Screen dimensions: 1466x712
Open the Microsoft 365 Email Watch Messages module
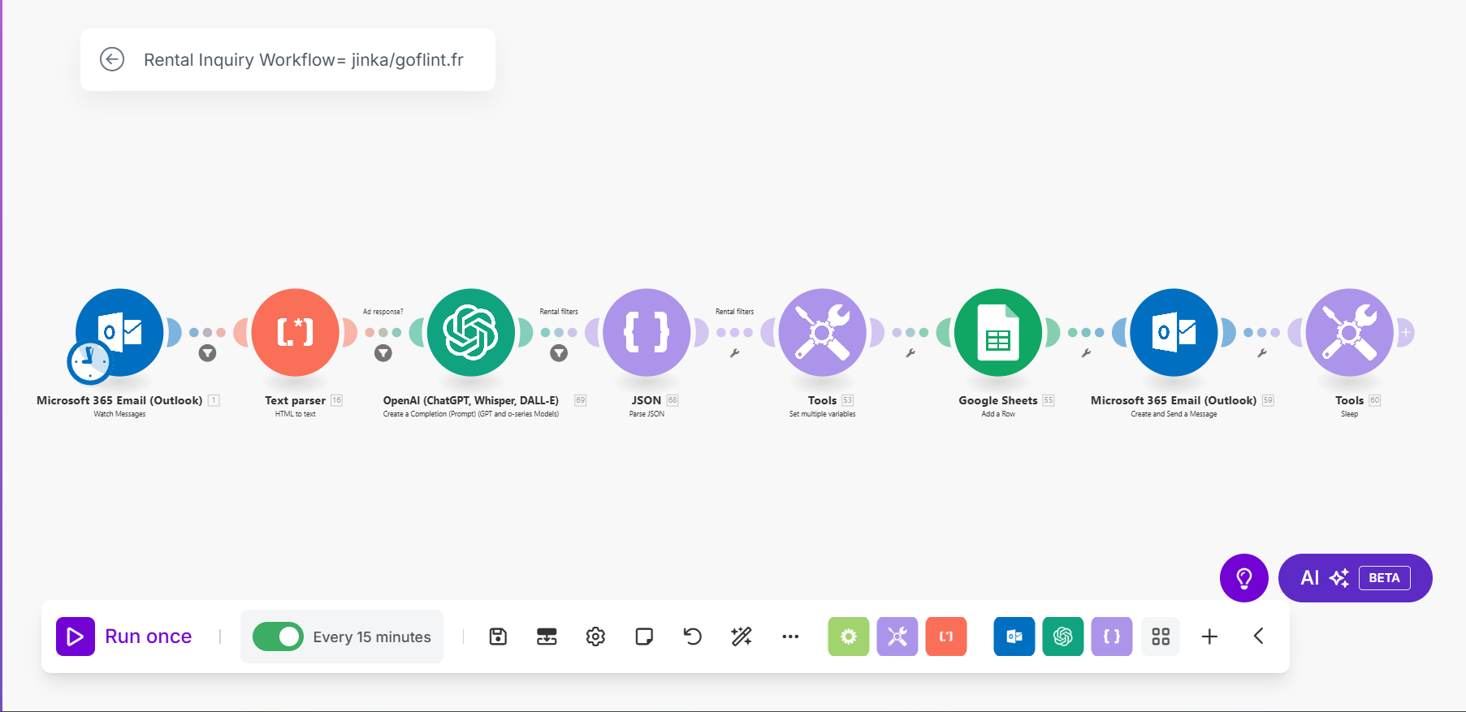119,332
